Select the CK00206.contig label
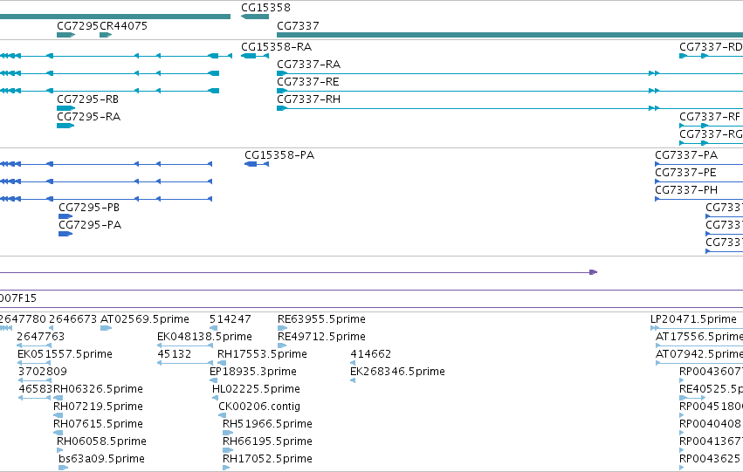This screenshot has height=472, width=743. pyautogui.click(x=259, y=407)
